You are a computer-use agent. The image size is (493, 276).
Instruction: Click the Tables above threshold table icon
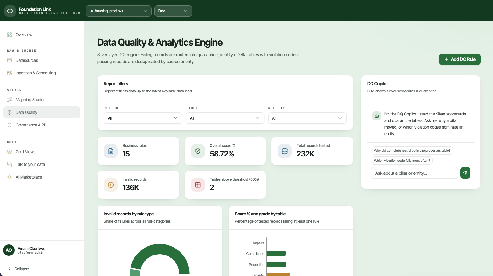198,185
